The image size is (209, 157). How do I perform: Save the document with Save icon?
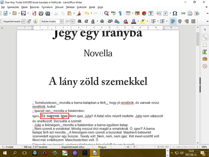click(24, 14)
